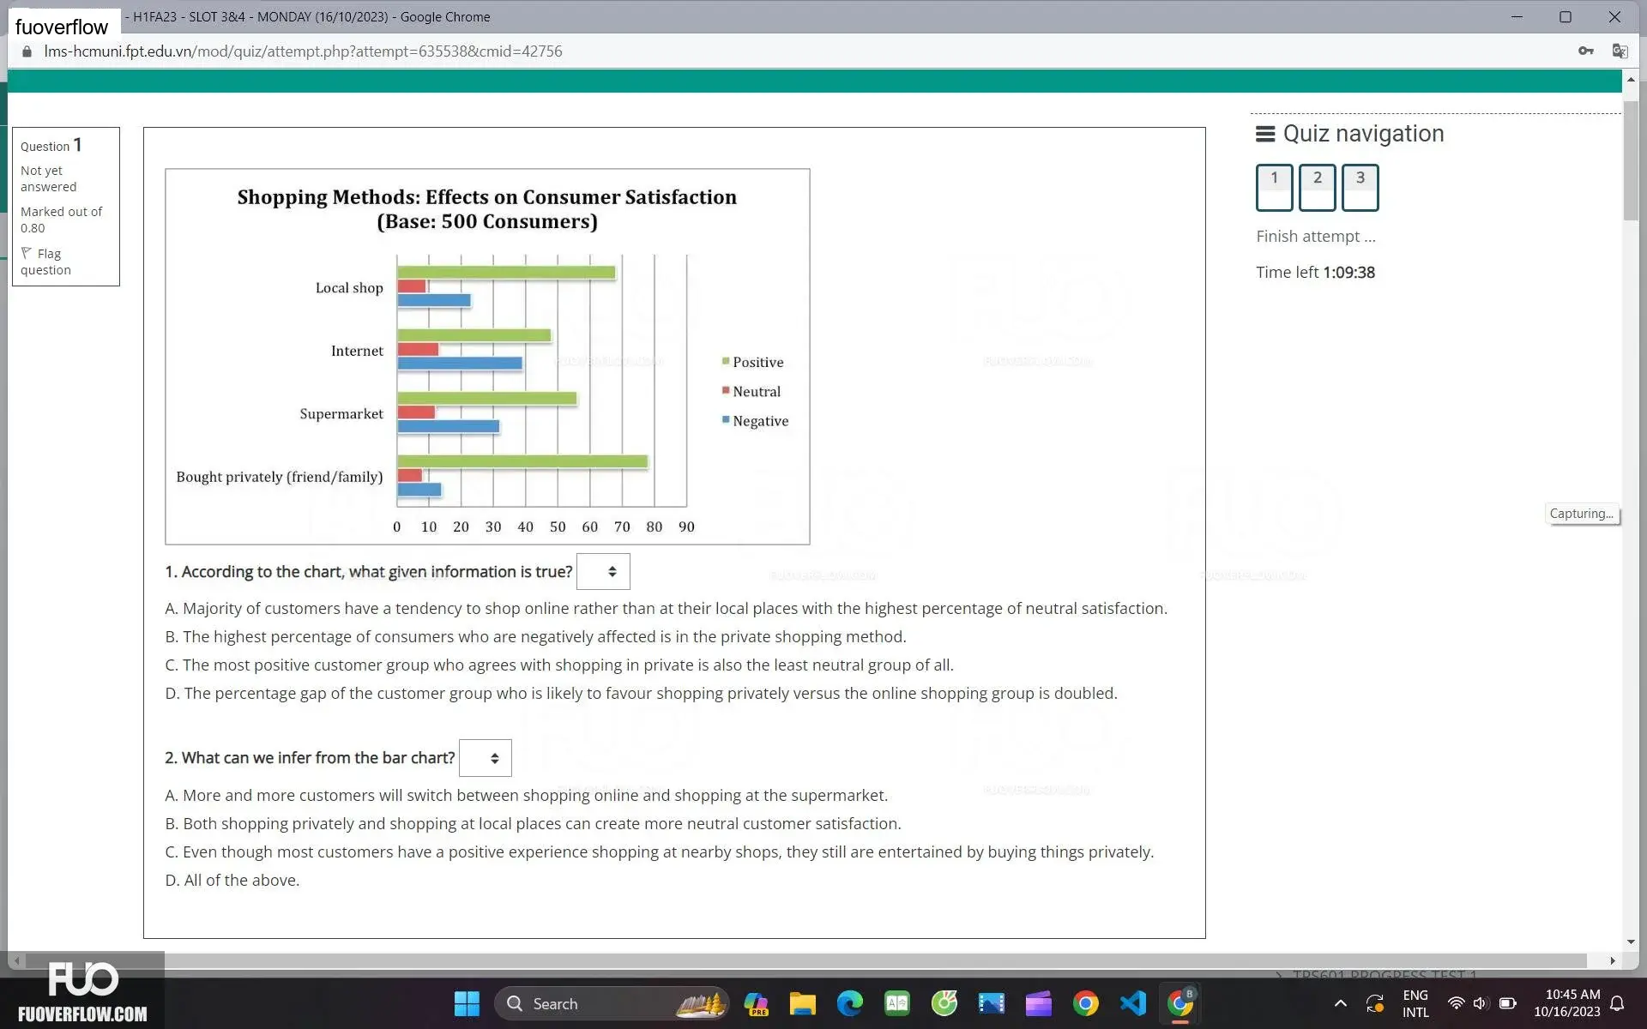Flag question 1

click(x=45, y=262)
